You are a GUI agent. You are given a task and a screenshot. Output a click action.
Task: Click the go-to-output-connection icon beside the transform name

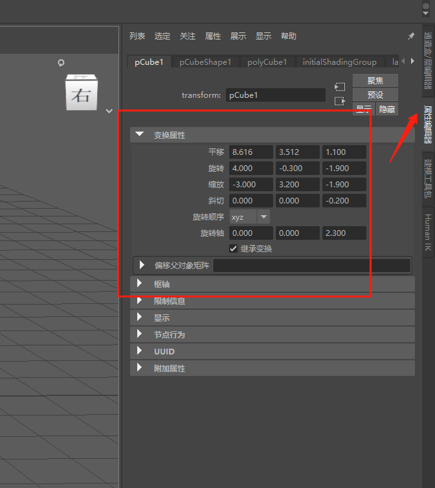pyautogui.click(x=340, y=101)
